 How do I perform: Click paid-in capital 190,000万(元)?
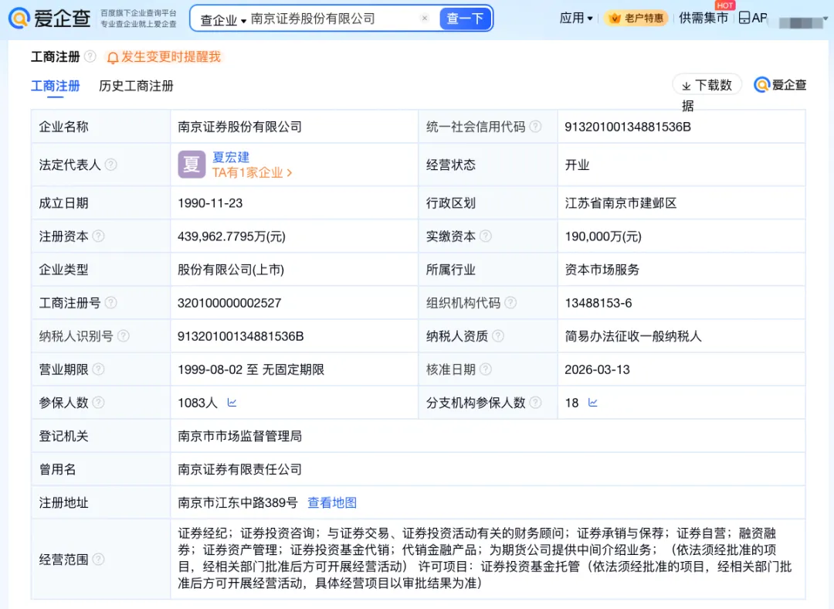(x=603, y=236)
